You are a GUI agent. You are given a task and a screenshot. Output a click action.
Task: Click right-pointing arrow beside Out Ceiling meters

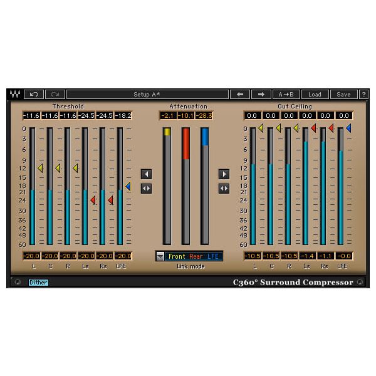tap(224, 174)
